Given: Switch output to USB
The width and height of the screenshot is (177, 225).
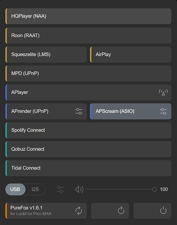Looking at the screenshot, I should (15, 189).
